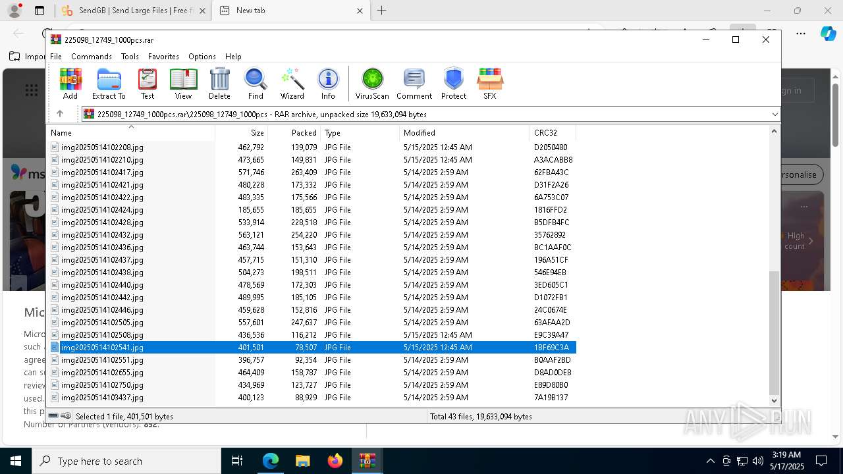Show hidden system tray icons
The image size is (843, 474).
(x=710, y=461)
